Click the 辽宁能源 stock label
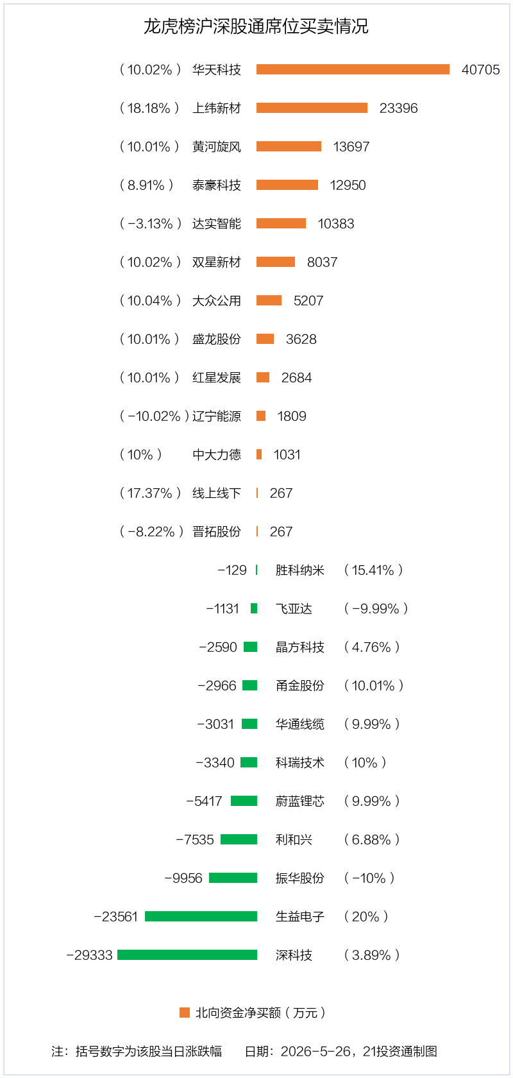 point(217,416)
